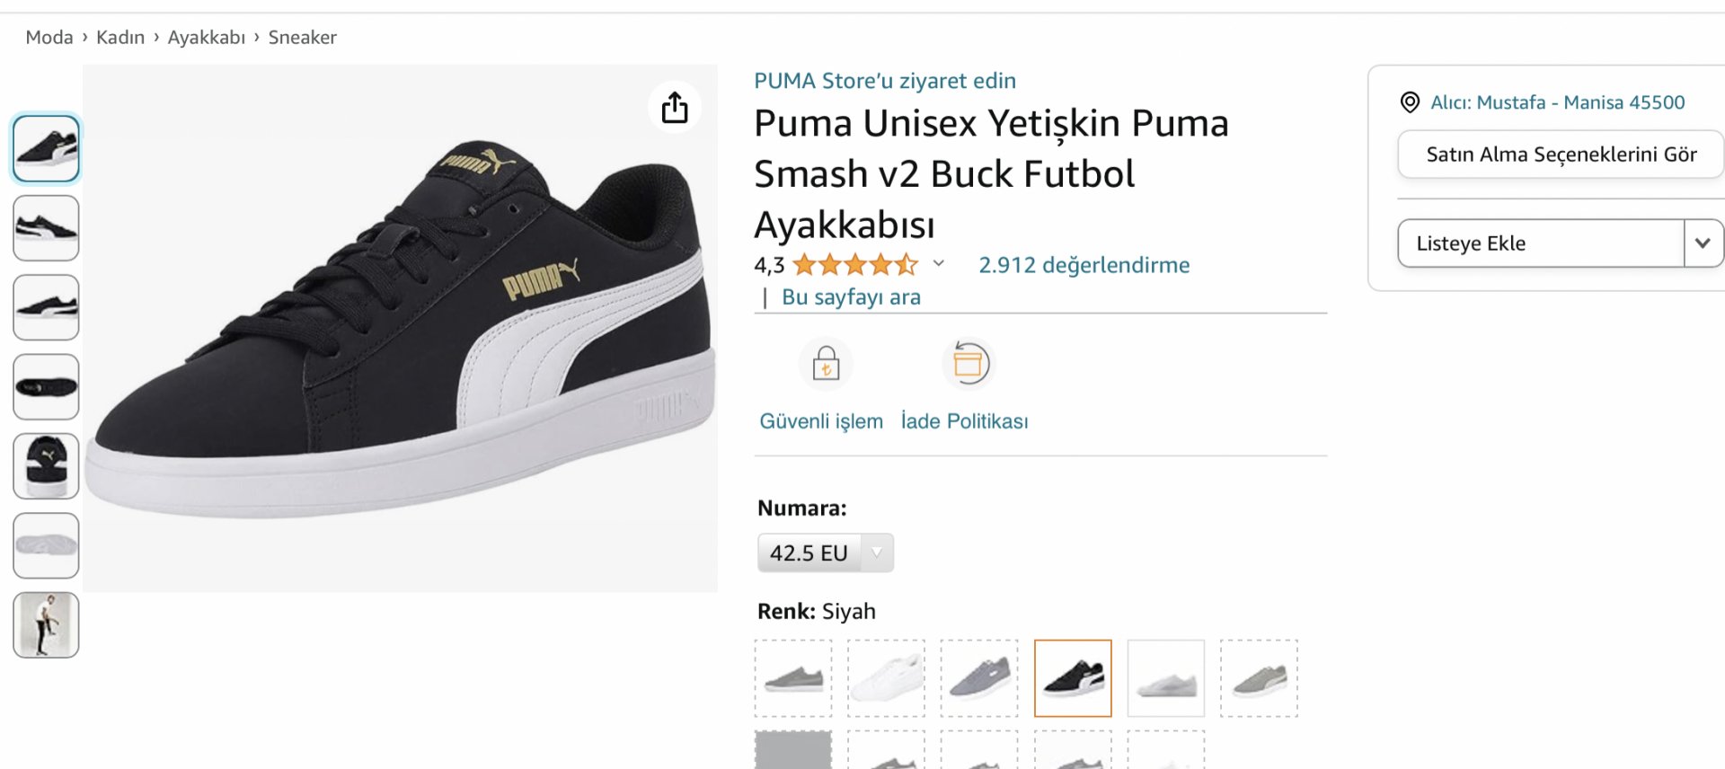Select the black Siyah color swatch

[x=1073, y=678]
